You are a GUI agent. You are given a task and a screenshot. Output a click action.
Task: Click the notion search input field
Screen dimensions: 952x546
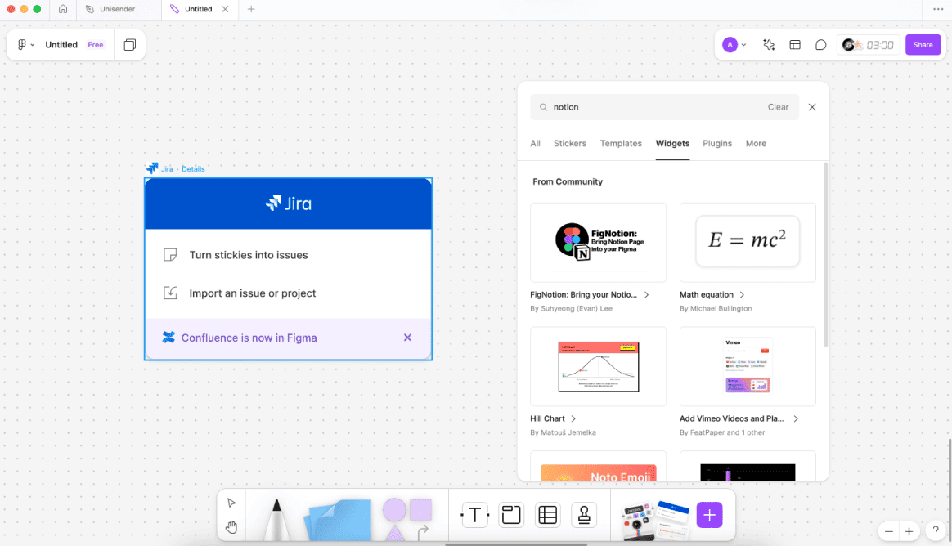tap(664, 107)
